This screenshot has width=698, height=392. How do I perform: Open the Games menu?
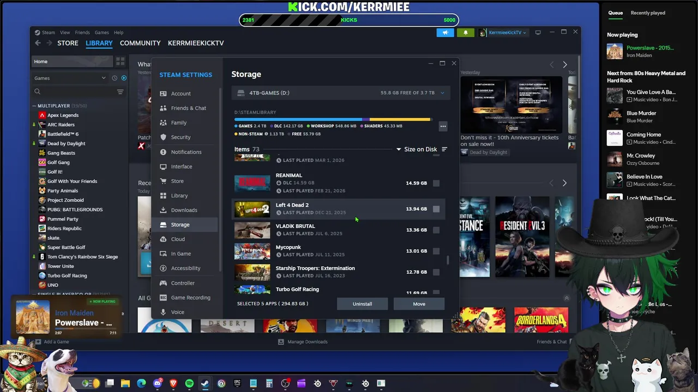(x=102, y=33)
